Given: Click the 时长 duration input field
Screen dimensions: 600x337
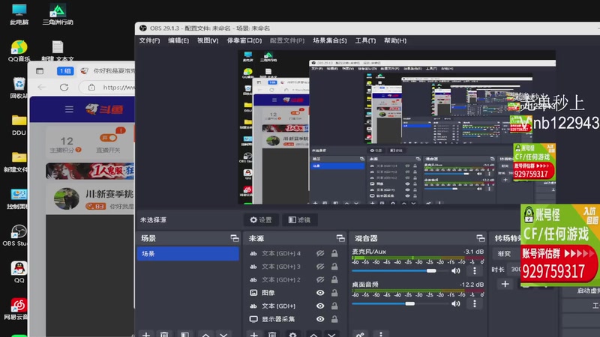Looking at the screenshot, I should (x=514, y=270).
